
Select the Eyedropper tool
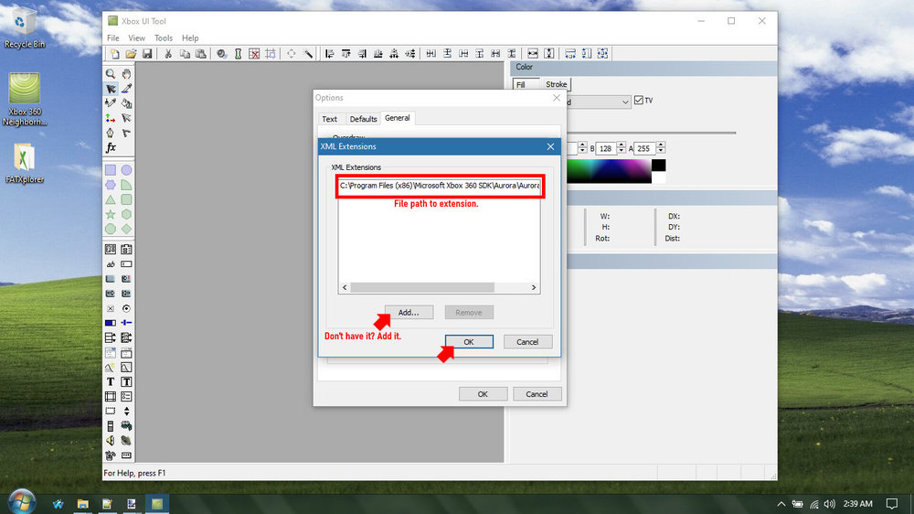[126, 89]
